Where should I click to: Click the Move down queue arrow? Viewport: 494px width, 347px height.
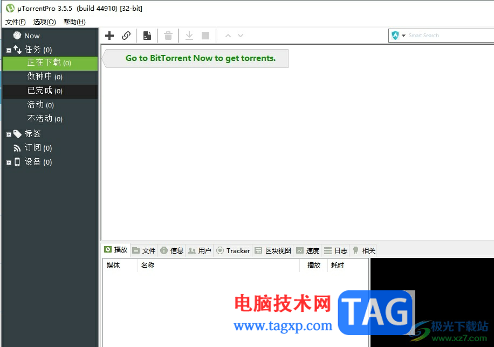click(x=241, y=36)
